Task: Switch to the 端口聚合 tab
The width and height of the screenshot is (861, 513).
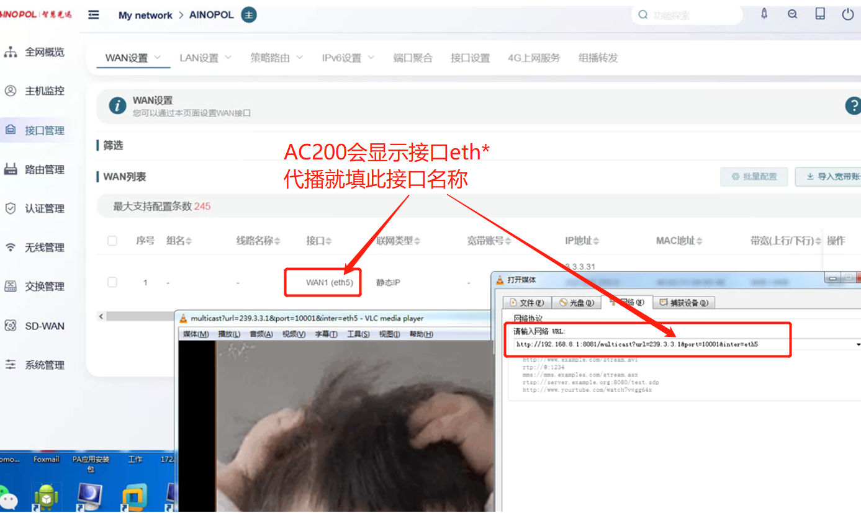Action: pos(413,58)
